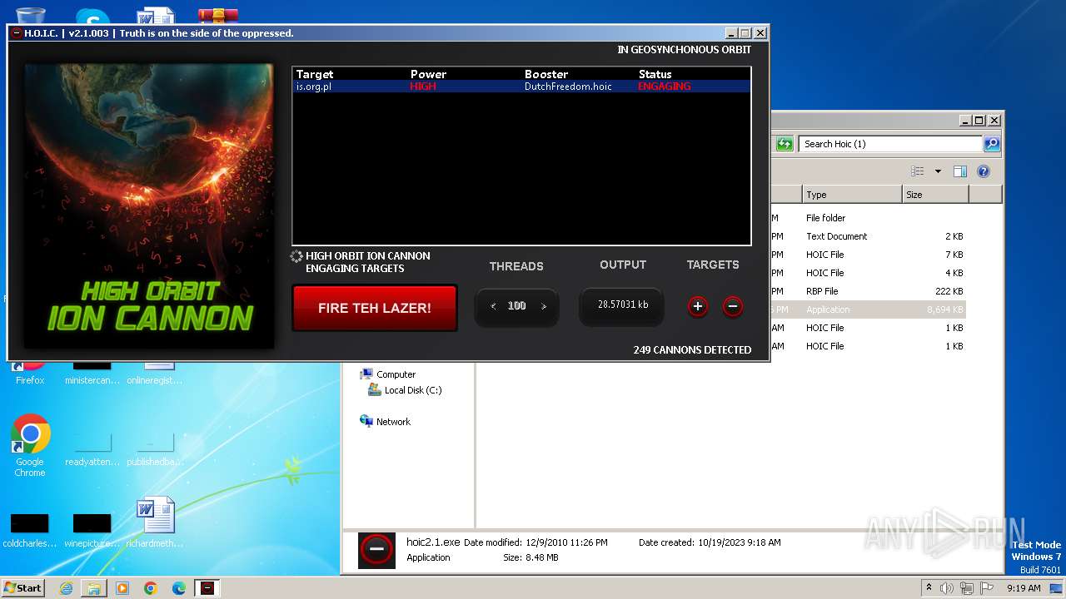The image size is (1066, 599).
Task: Click the output value 28.57031 kb
Action: point(623,304)
